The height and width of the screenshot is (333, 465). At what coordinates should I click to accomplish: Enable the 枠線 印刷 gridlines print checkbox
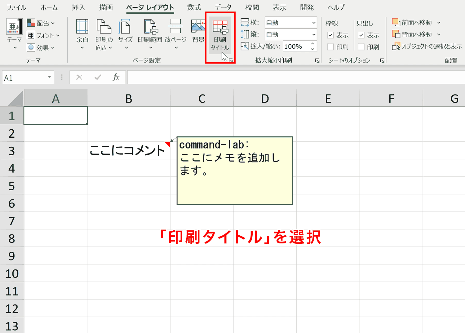(330, 47)
